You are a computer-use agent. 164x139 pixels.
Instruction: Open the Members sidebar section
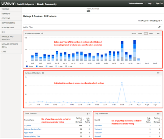tap(11, 14)
